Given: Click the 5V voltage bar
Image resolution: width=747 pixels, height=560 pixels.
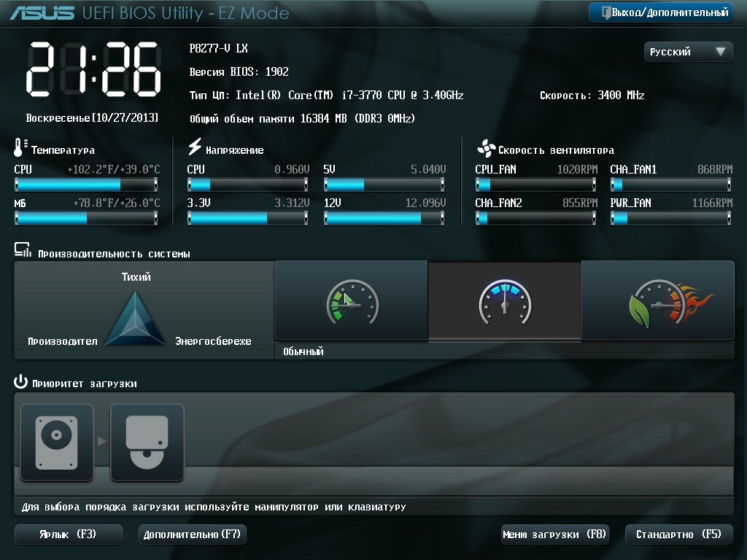Looking at the screenshot, I should click(x=384, y=184).
